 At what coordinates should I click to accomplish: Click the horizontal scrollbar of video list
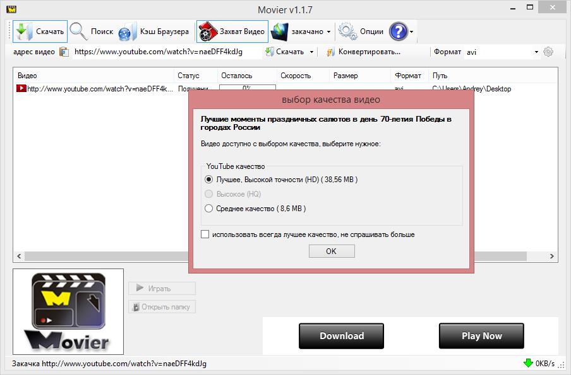[x=101, y=257]
